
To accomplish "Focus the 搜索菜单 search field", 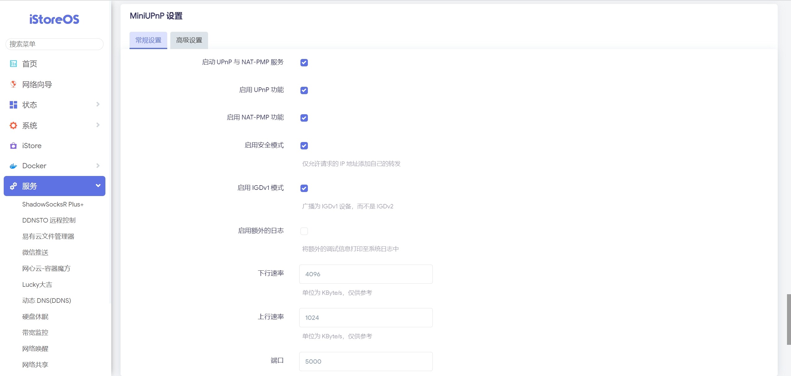I will pos(54,44).
